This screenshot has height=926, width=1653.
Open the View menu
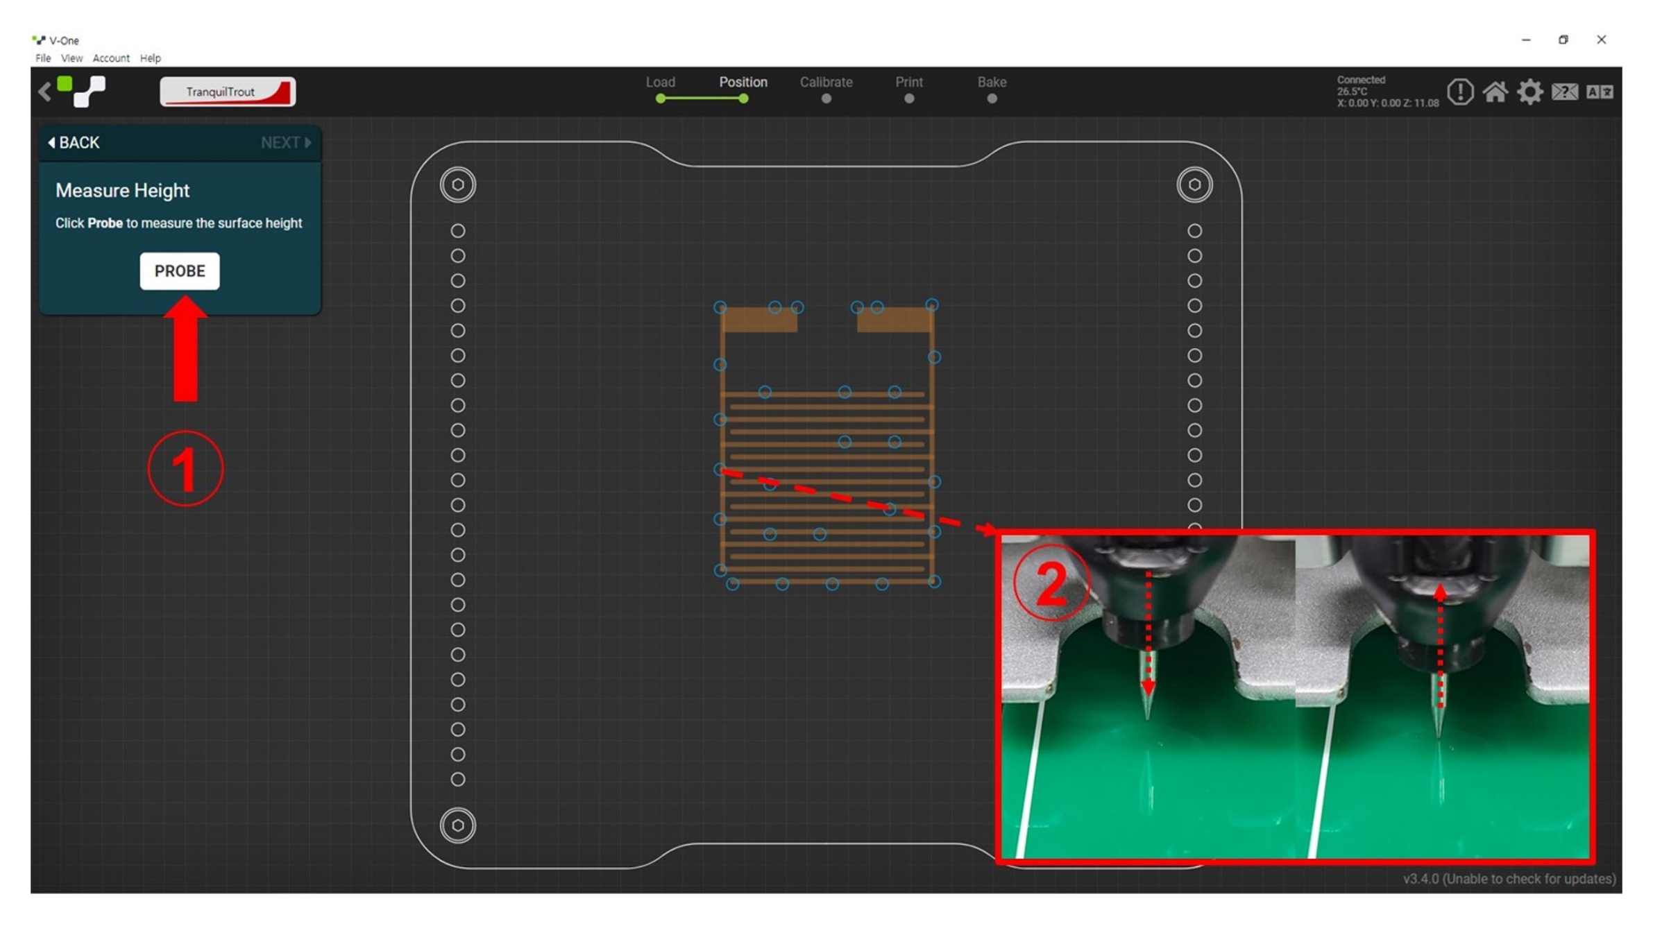71,58
